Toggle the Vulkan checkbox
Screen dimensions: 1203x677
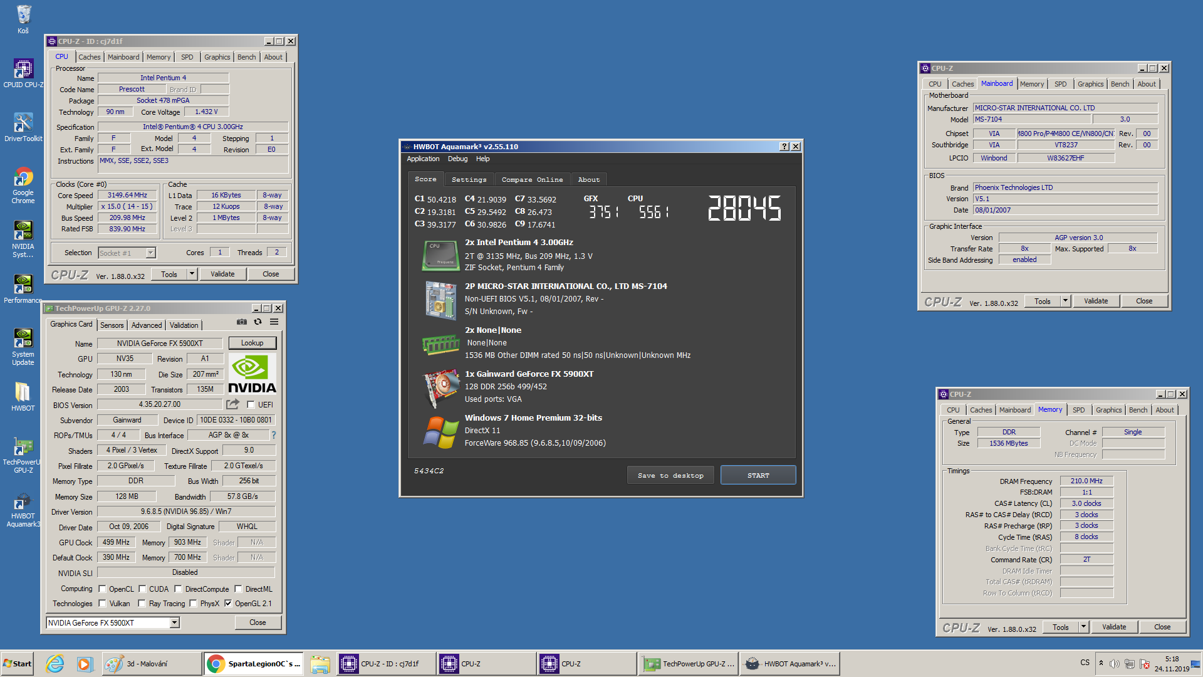tap(102, 604)
